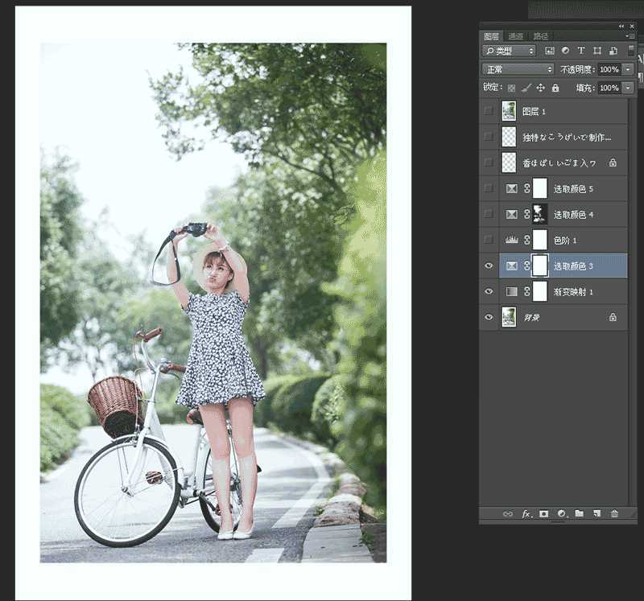Click the adjustment layer filter icon
The width and height of the screenshot is (644, 601).
[x=566, y=50]
